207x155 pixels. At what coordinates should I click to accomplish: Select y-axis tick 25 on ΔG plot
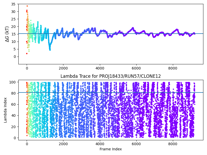(13, 19)
